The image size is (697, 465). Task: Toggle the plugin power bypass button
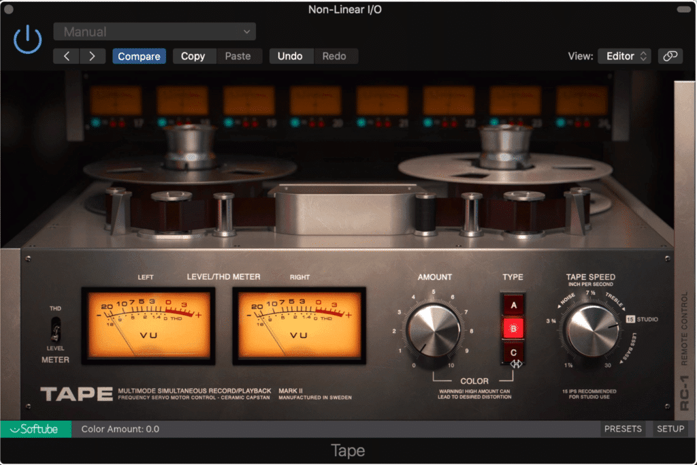[27, 39]
